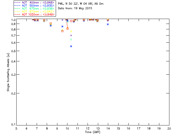The image size is (174, 139).
Task: Click the blue asterisk point near 0.85 at 9.5 GMT
Action: point(62,27)
